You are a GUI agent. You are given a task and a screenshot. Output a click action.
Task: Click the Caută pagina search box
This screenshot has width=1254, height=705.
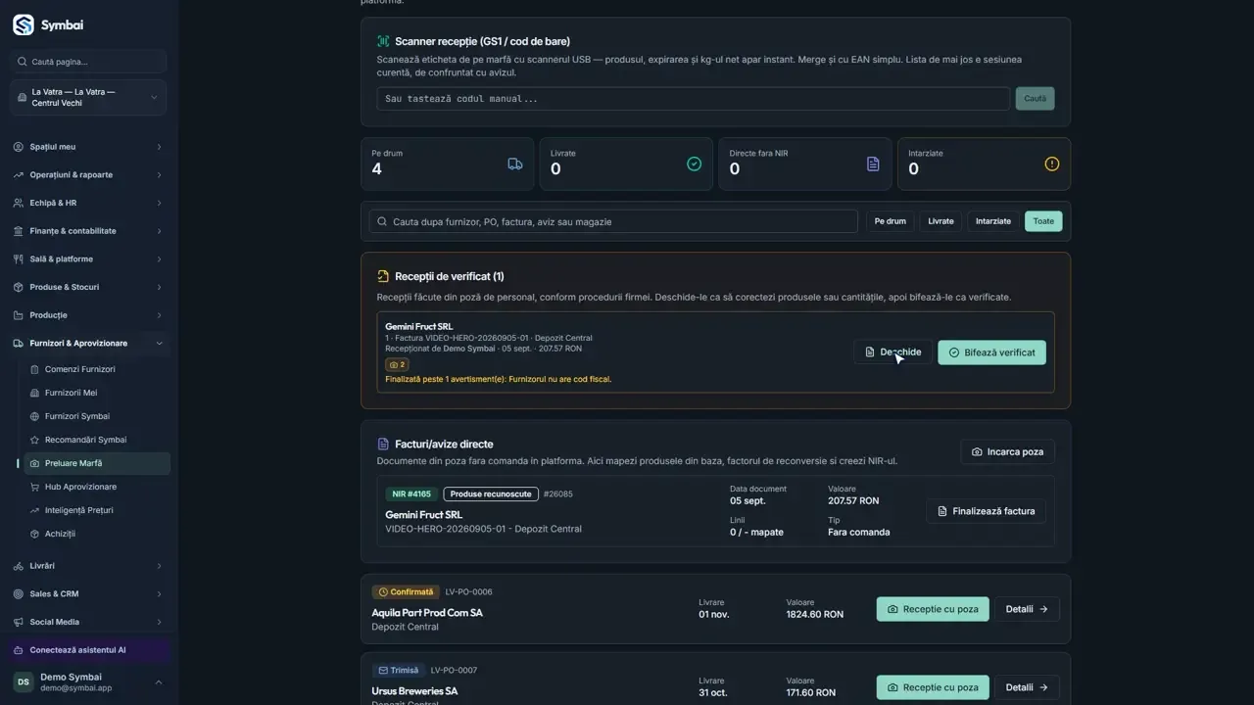pos(88,62)
